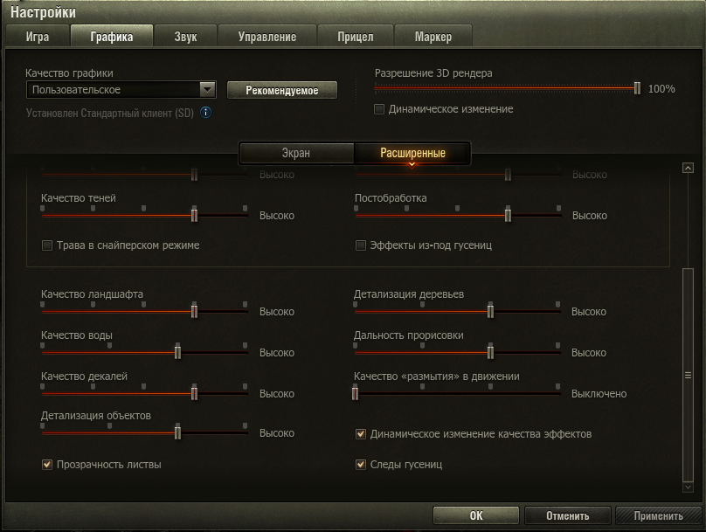Uncheck Следы гусениц option

360,465
